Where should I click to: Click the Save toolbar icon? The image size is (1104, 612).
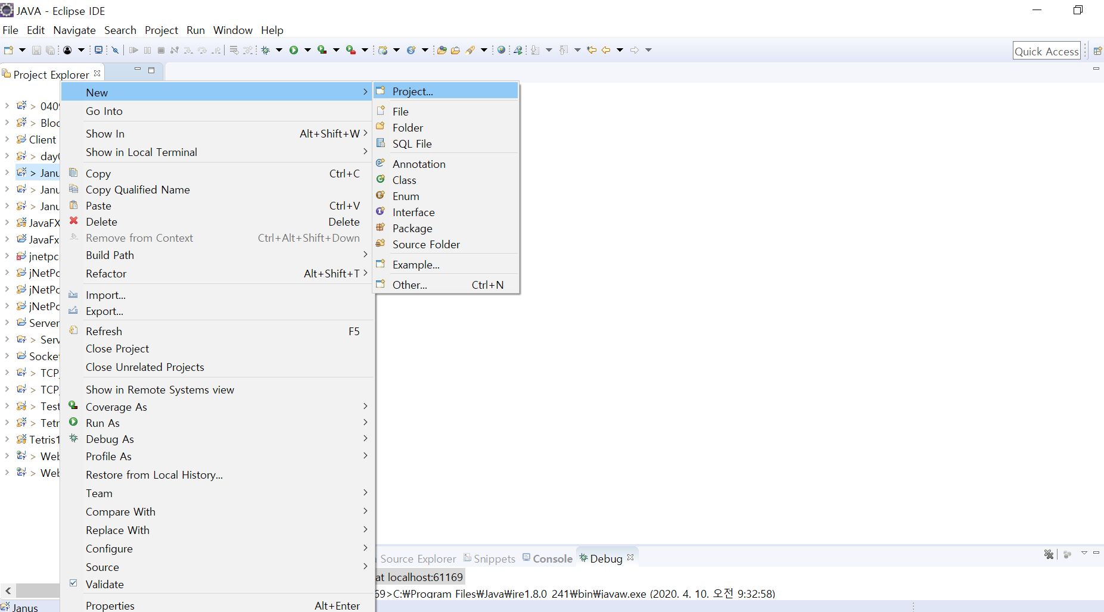coord(36,50)
